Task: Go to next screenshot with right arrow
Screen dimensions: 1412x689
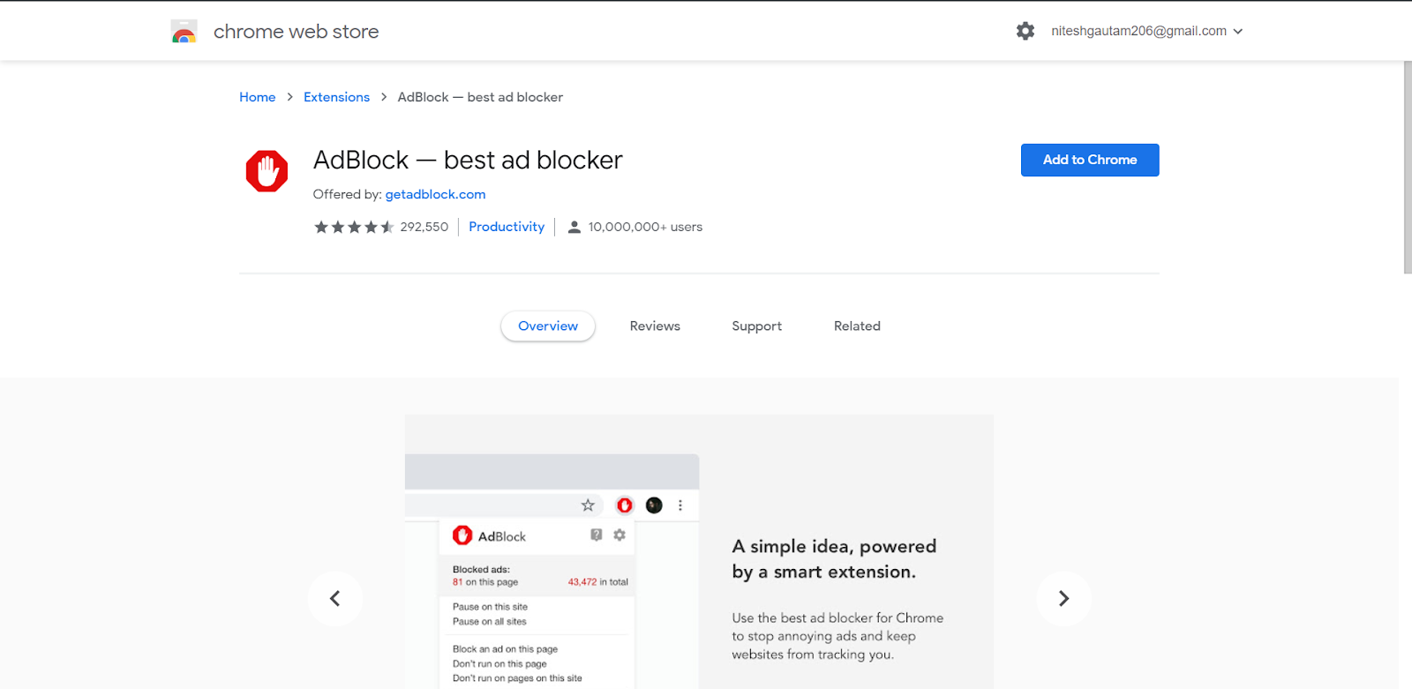Action: tap(1063, 598)
